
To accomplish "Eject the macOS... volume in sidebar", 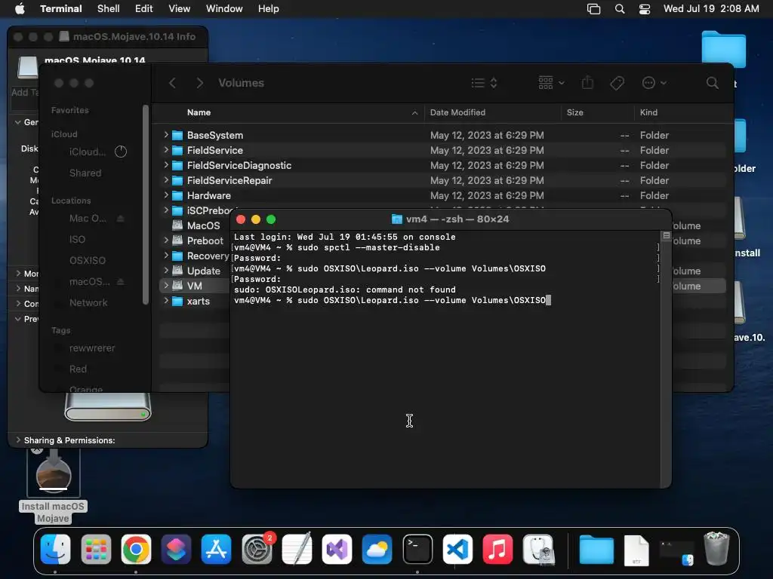I will point(120,282).
